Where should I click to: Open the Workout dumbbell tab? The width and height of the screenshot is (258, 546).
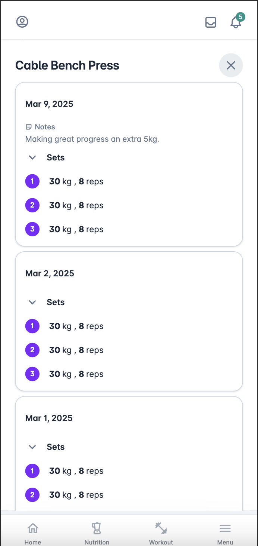pos(161,534)
